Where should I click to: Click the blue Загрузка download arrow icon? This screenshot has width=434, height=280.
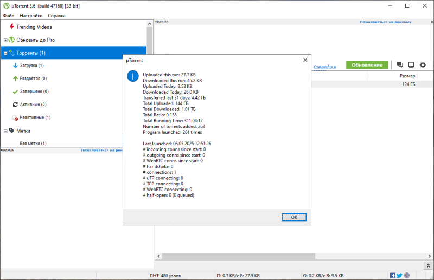tap(16, 66)
